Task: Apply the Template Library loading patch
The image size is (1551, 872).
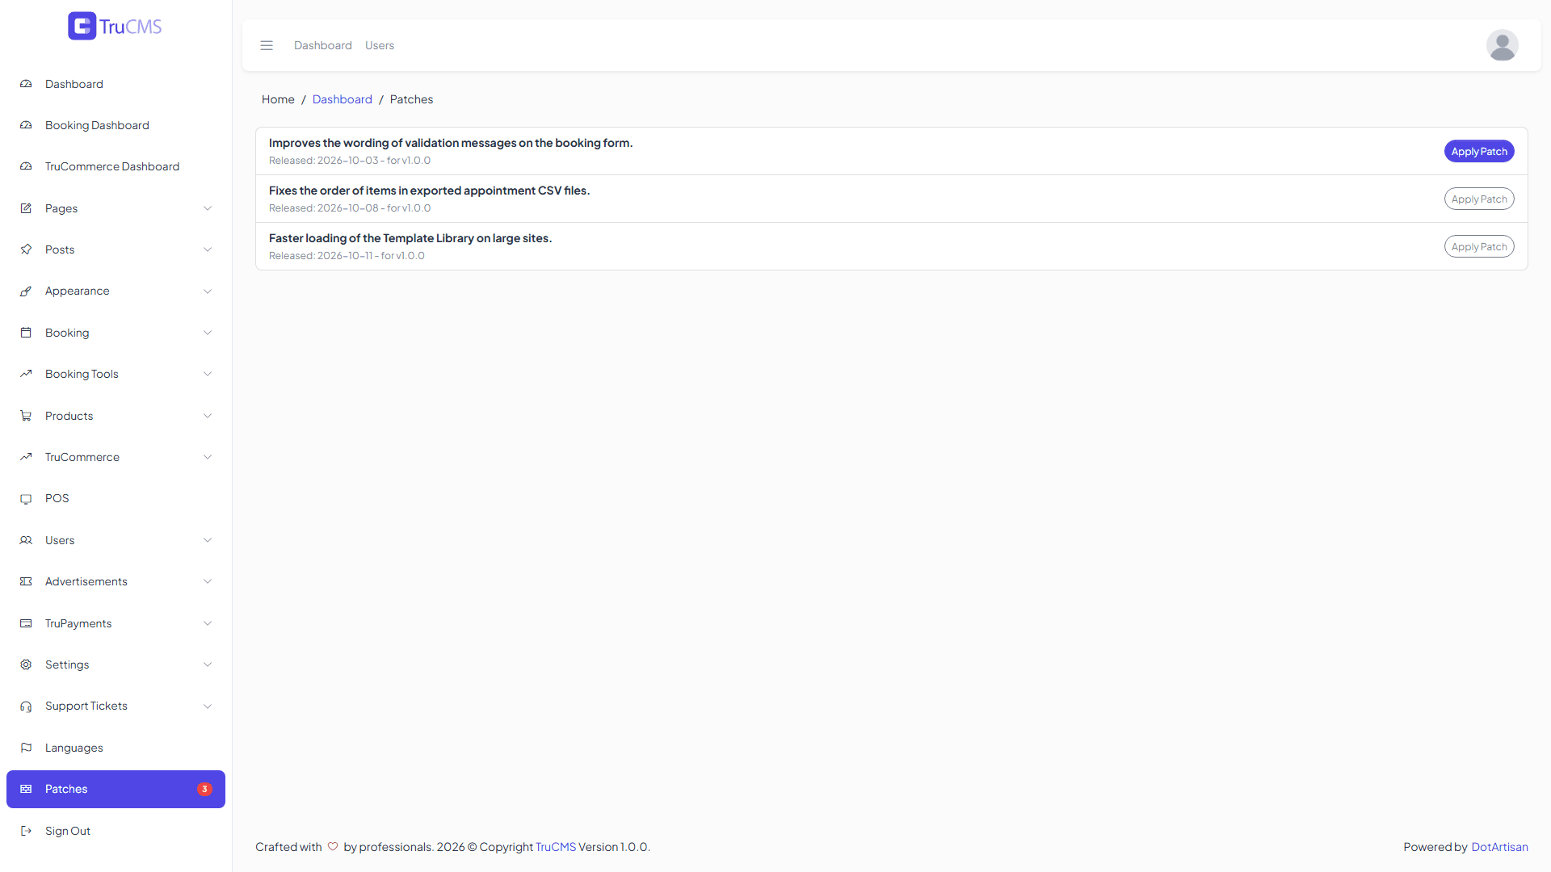Action: (x=1478, y=246)
